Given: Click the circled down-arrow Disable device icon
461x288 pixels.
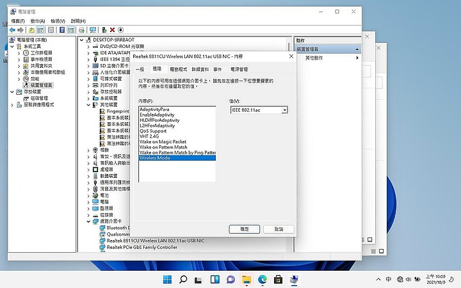Looking at the screenshot, I should (120, 30).
